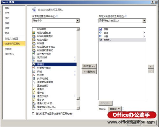Select the 涨/跌柱线 command icon

click(x=34, y=57)
